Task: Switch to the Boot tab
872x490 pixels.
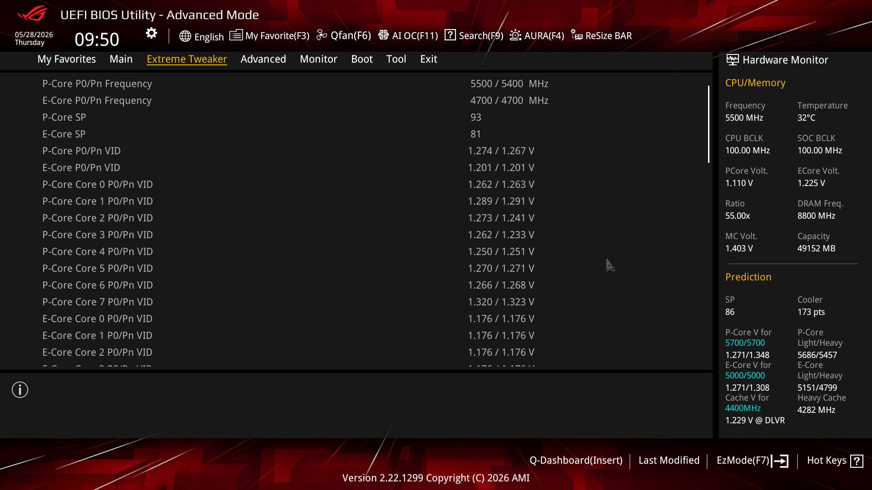Action: [362, 59]
